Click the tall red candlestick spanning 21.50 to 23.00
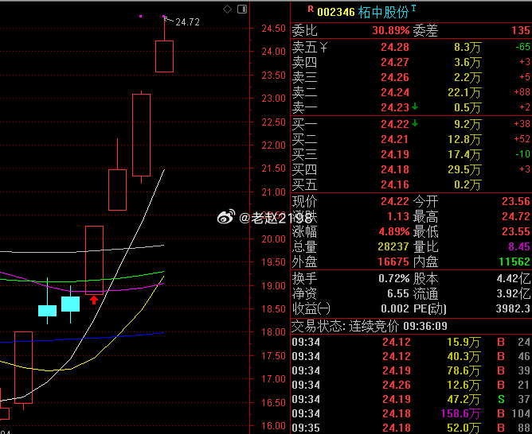The height and width of the screenshot is (434, 532). 141,135
